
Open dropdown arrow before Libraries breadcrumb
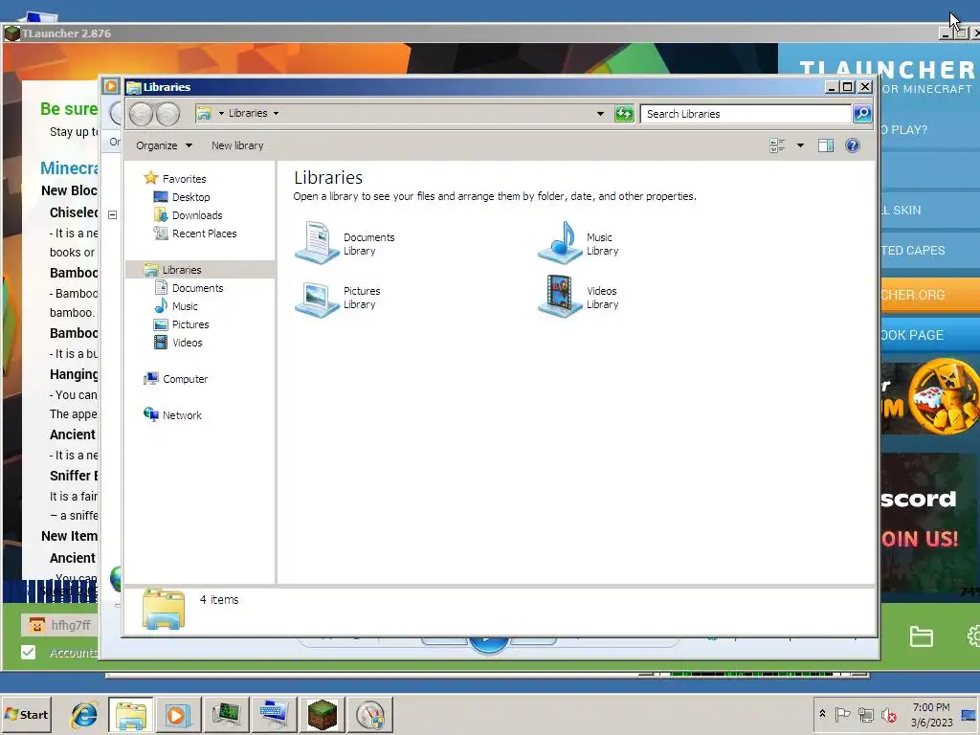point(221,113)
